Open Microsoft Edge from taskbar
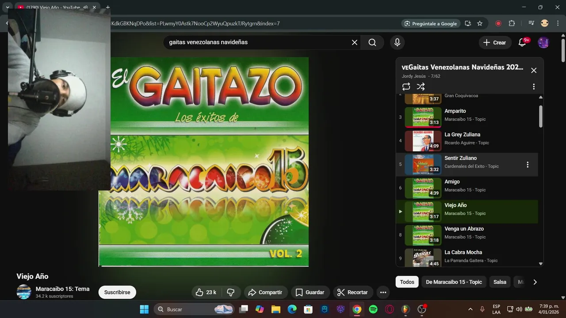This screenshot has height=318, width=566. tap(292, 309)
